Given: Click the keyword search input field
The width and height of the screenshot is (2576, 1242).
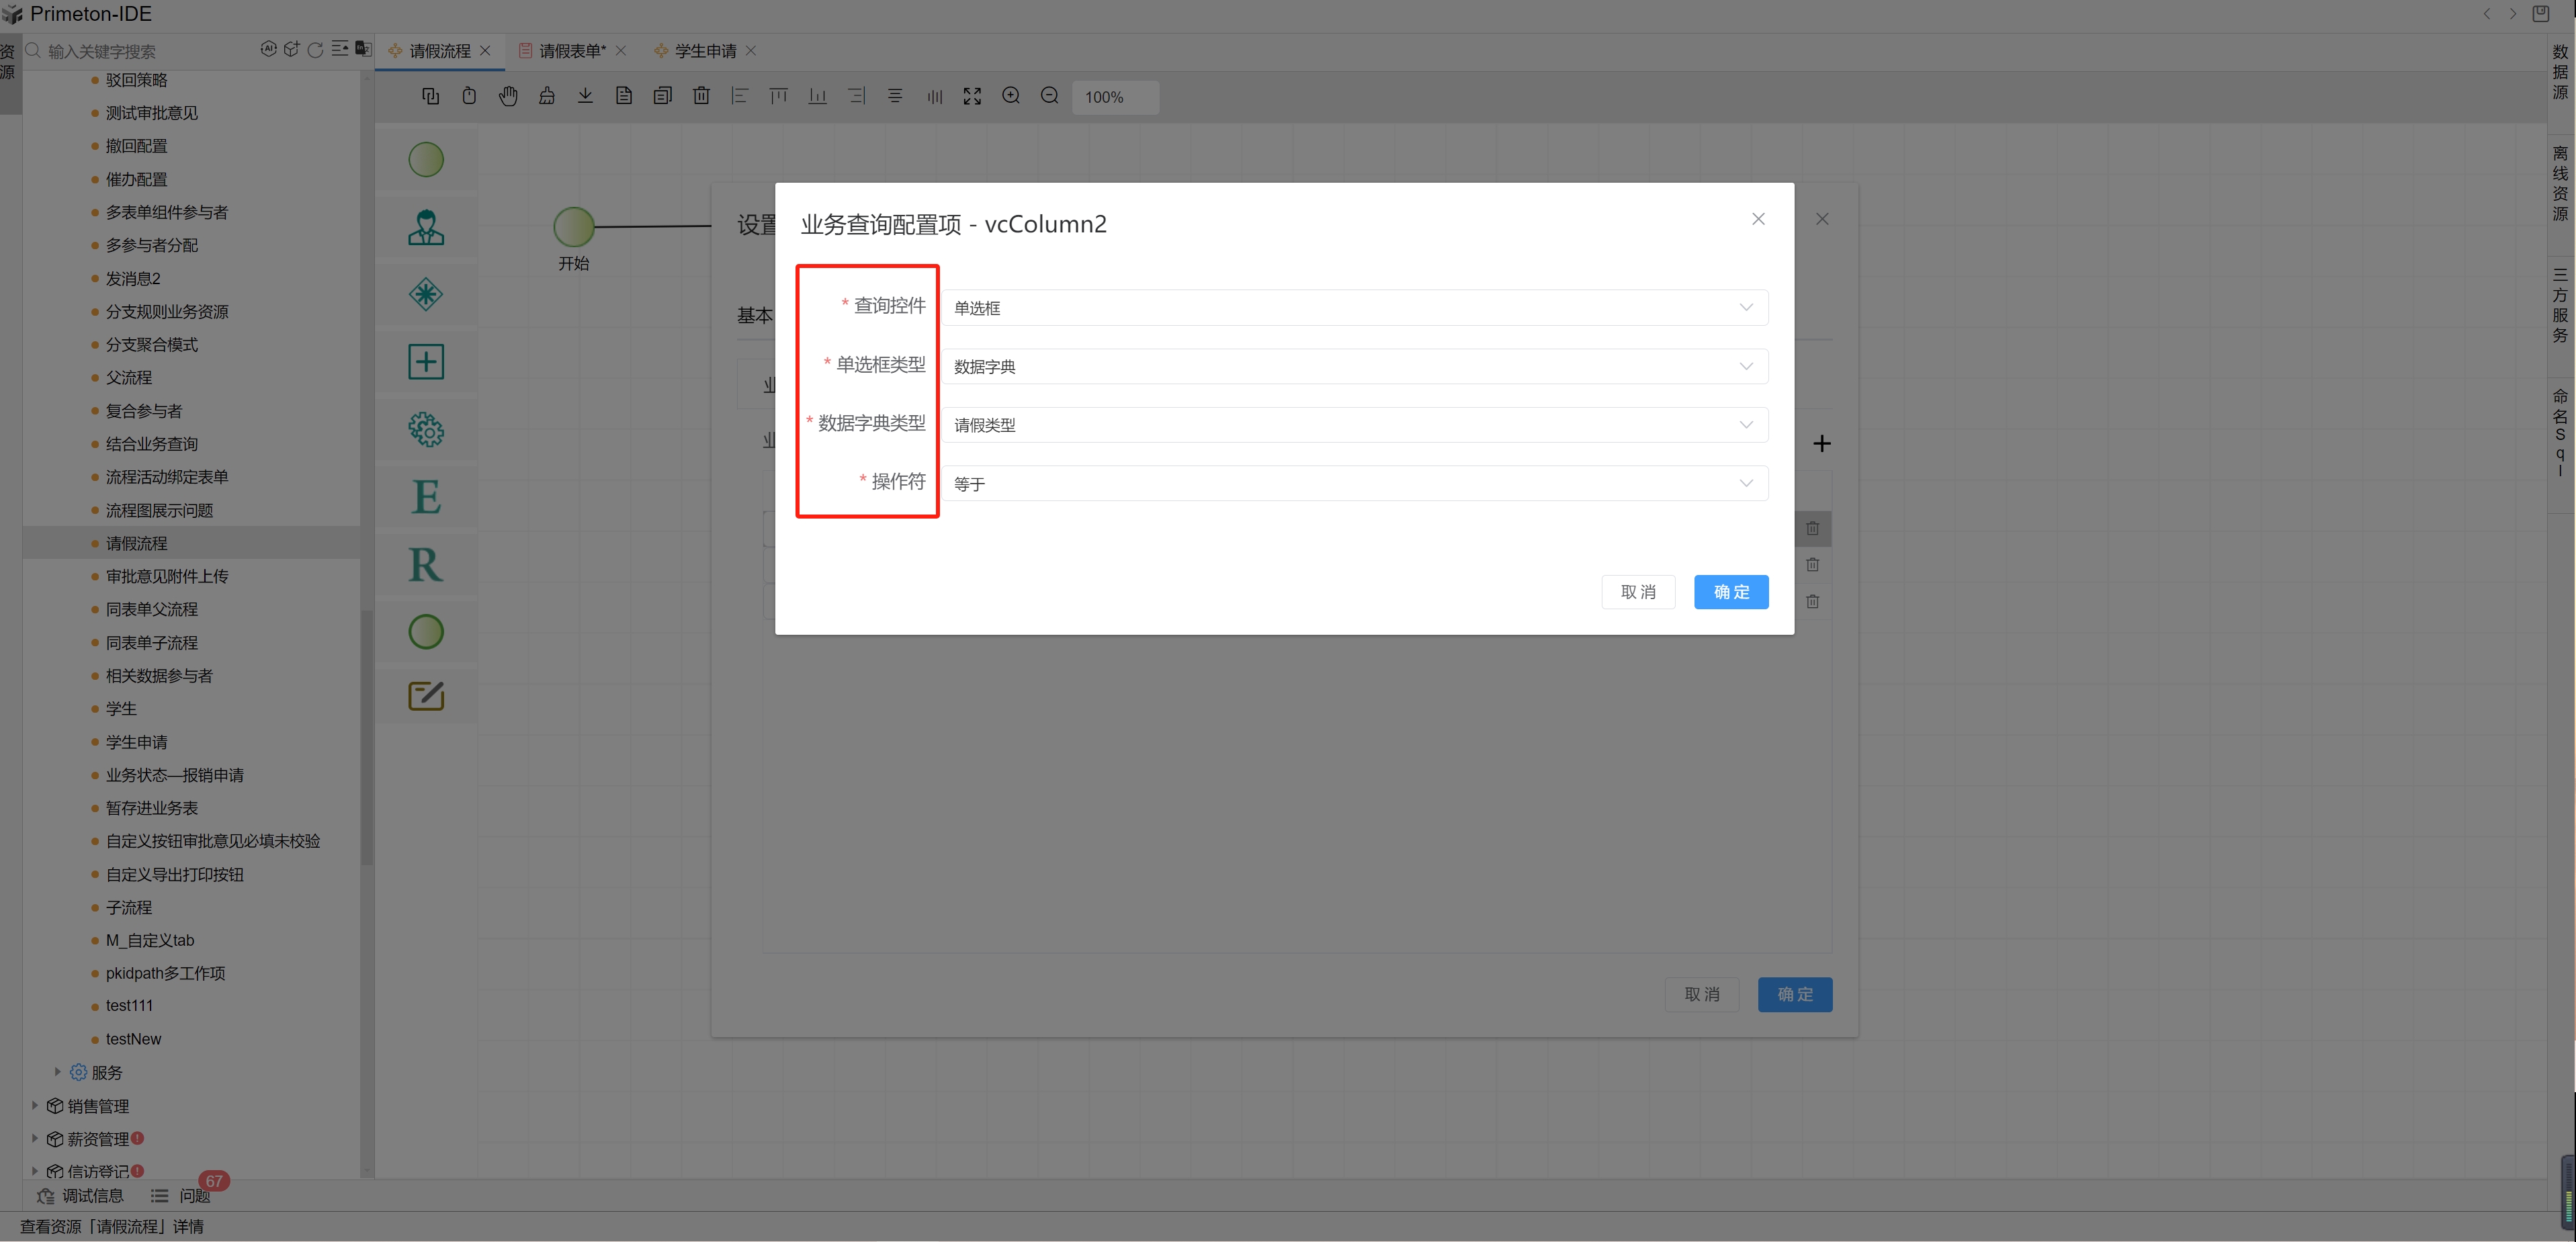Looking at the screenshot, I should click(x=140, y=51).
